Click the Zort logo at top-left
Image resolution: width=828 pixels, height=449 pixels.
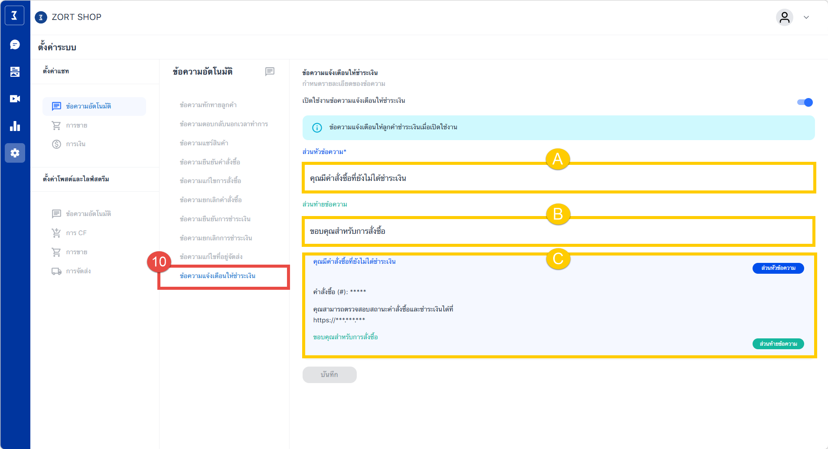click(x=14, y=16)
